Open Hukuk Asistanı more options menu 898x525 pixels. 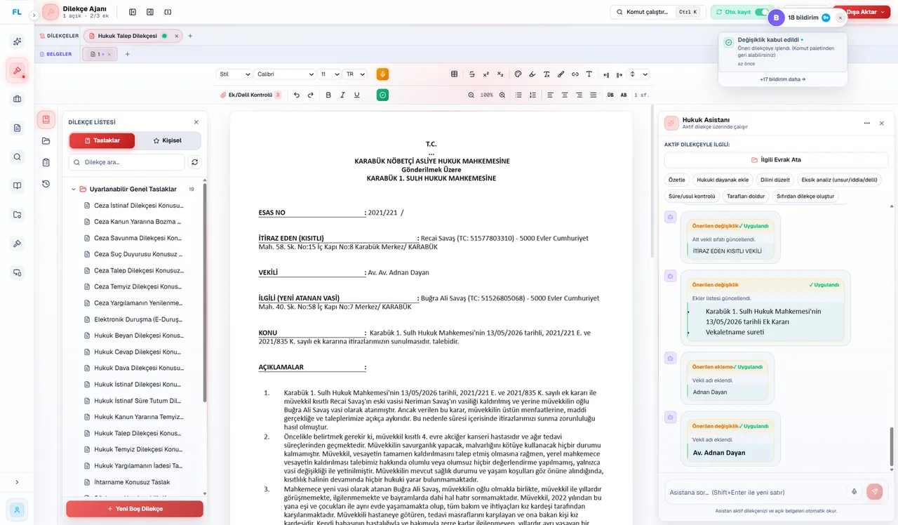pos(867,123)
